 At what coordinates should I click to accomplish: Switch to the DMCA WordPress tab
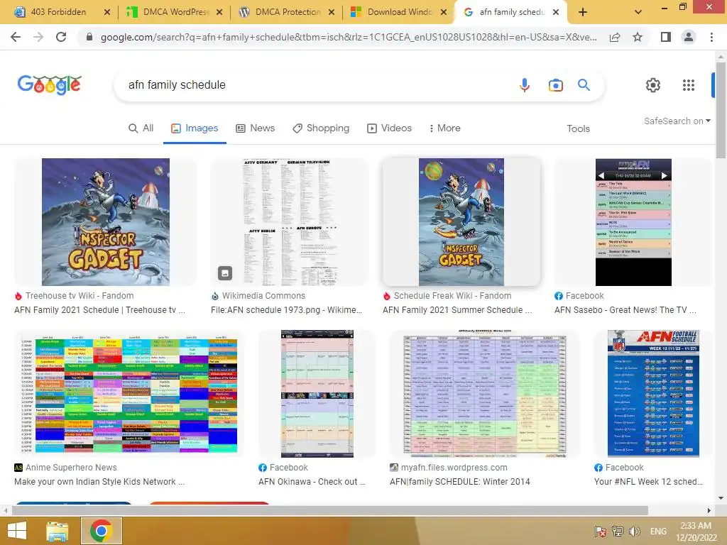tap(175, 12)
